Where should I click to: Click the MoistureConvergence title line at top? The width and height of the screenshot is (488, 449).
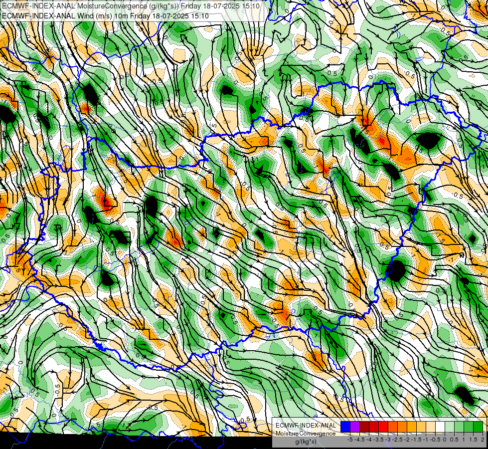[x=131, y=6]
